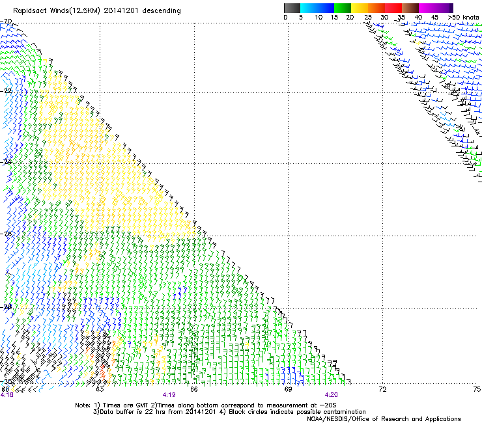Click the green 15–20 knots legend swatch

click(343, 8)
